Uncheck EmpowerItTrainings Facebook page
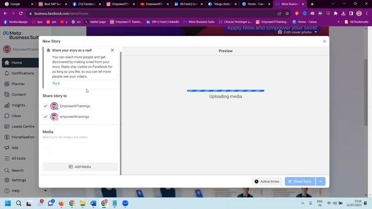 point(45,106)
